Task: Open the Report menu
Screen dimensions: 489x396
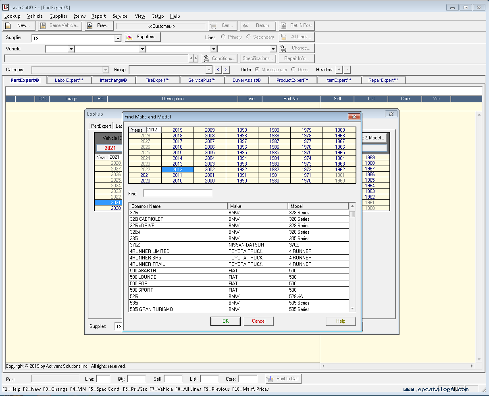Action: tap(98, 16)
